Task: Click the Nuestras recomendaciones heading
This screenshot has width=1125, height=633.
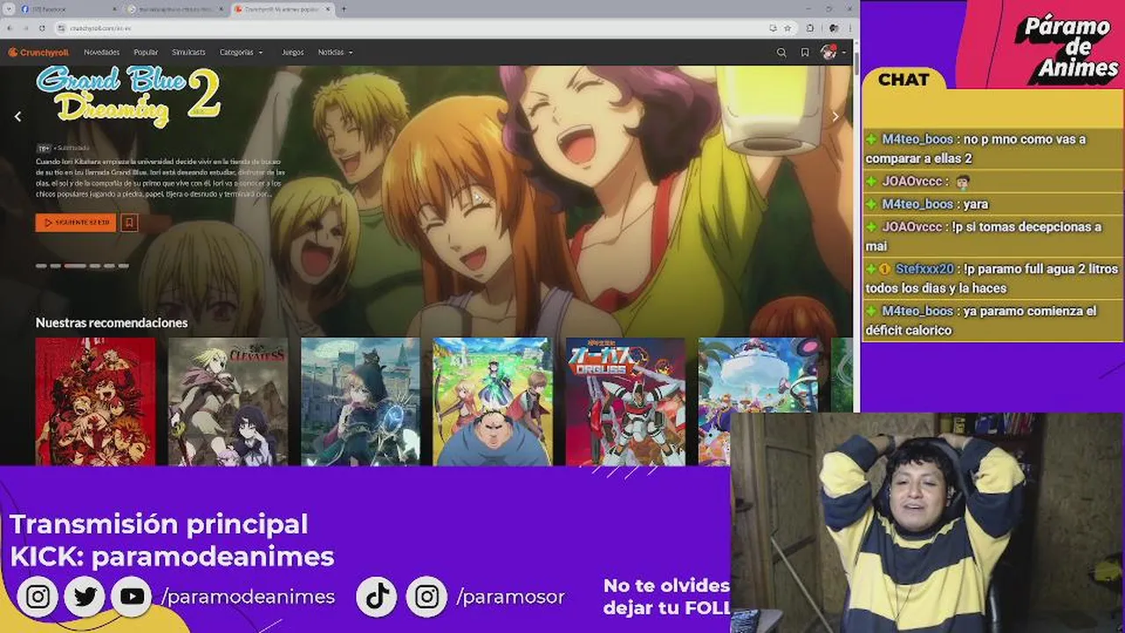Action: coord(112,323)
